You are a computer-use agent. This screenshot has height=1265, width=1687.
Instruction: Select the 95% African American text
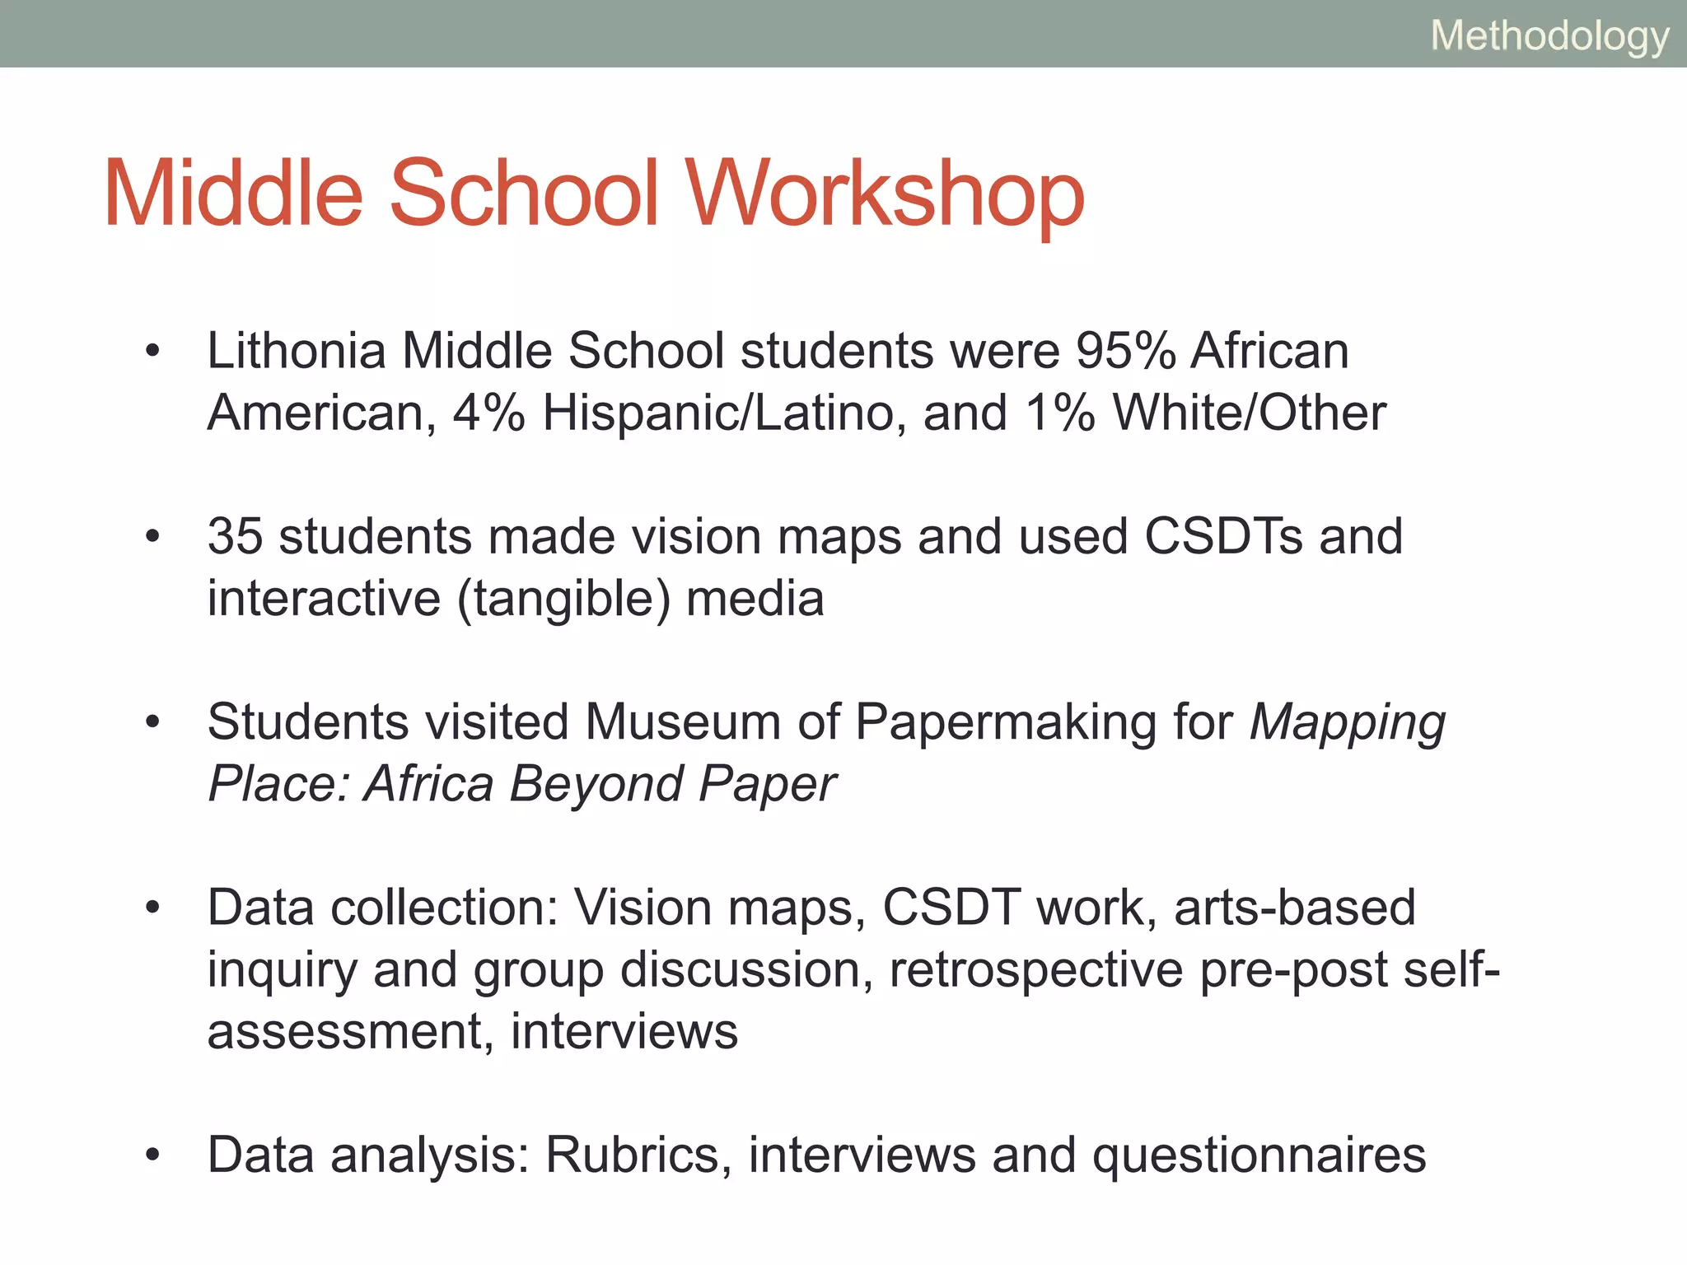(x=1211, y=352)
